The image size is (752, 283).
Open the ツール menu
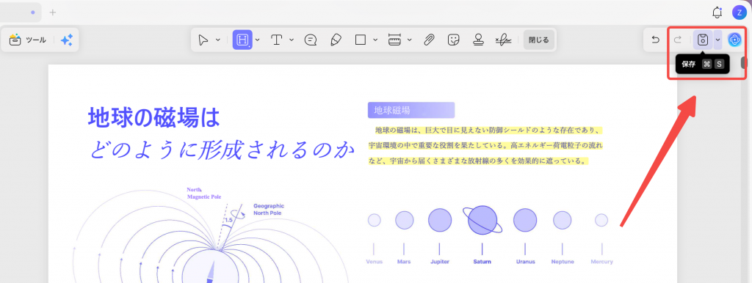(x=28, y=40)
